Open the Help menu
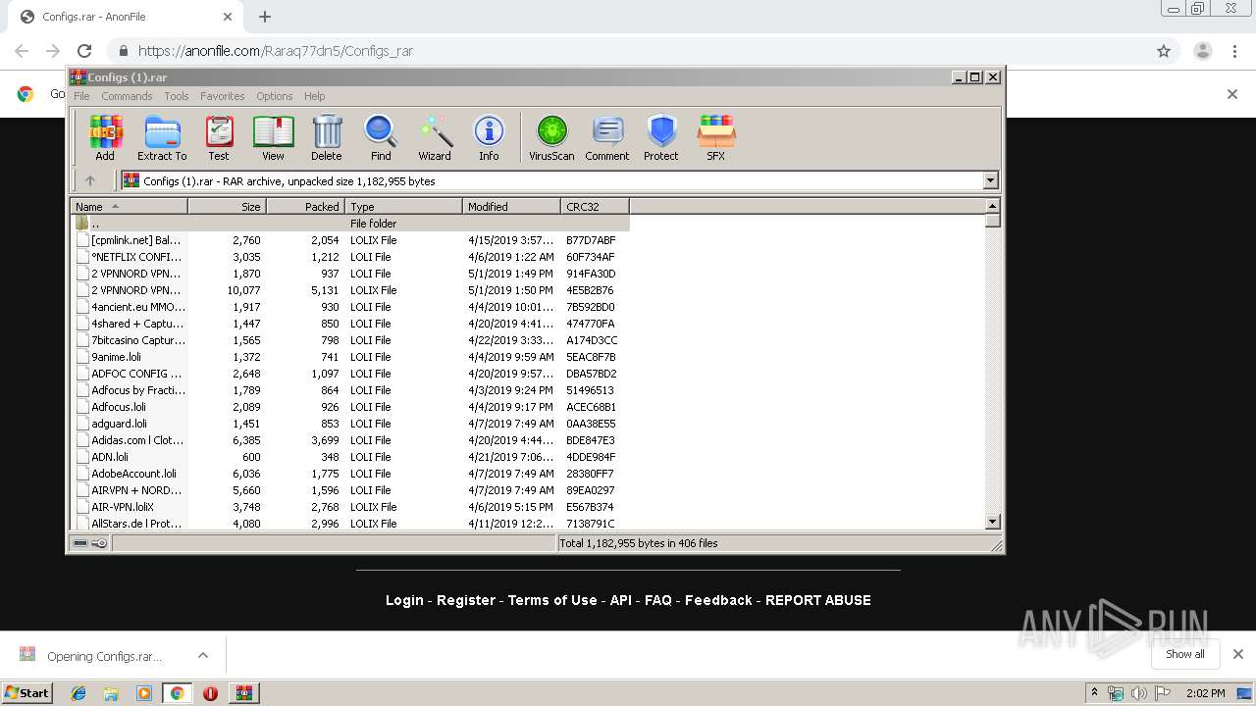 (314, 96)
